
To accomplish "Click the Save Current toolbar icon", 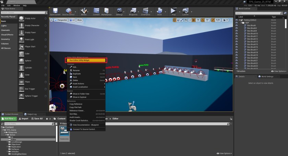I will [55, 11].
